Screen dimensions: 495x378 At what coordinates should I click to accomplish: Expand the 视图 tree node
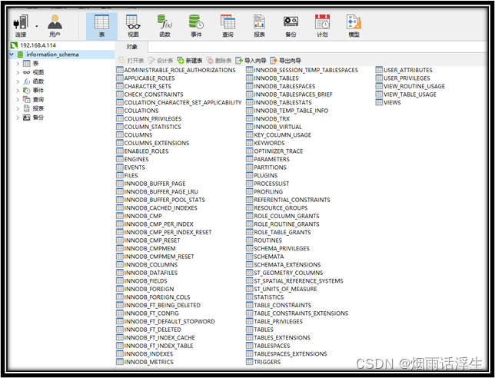point(18,72)
